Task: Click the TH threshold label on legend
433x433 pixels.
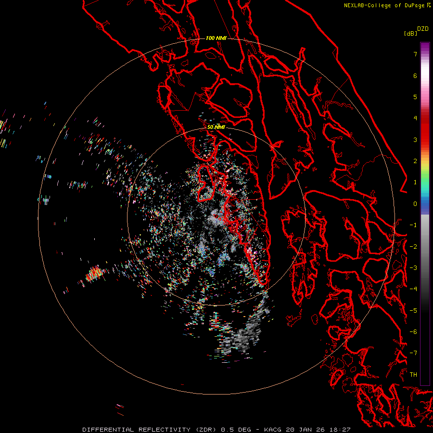Action: tap(413, 375)
